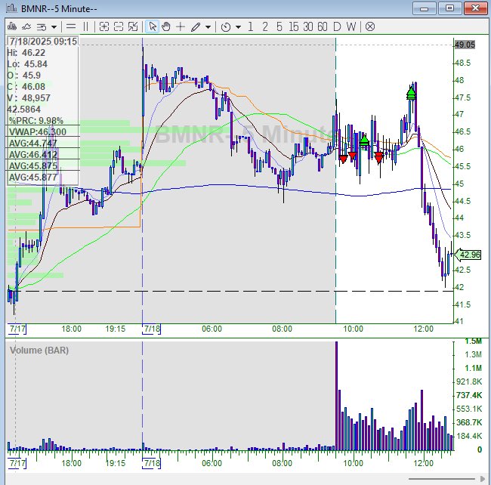This screenshot has height=485, width=491.
Task: Expand the clock time range dropdown
Action: 238,27
